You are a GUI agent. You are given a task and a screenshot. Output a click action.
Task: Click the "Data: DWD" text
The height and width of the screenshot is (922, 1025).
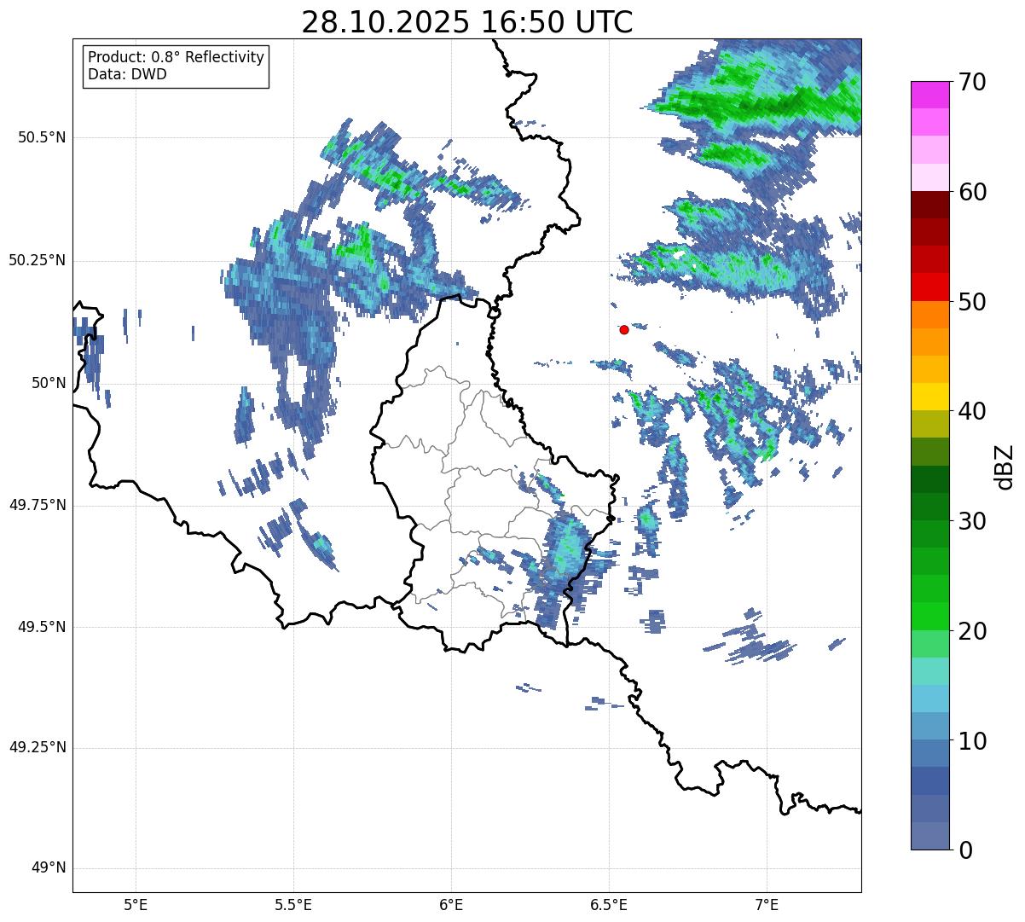point(127,74)
